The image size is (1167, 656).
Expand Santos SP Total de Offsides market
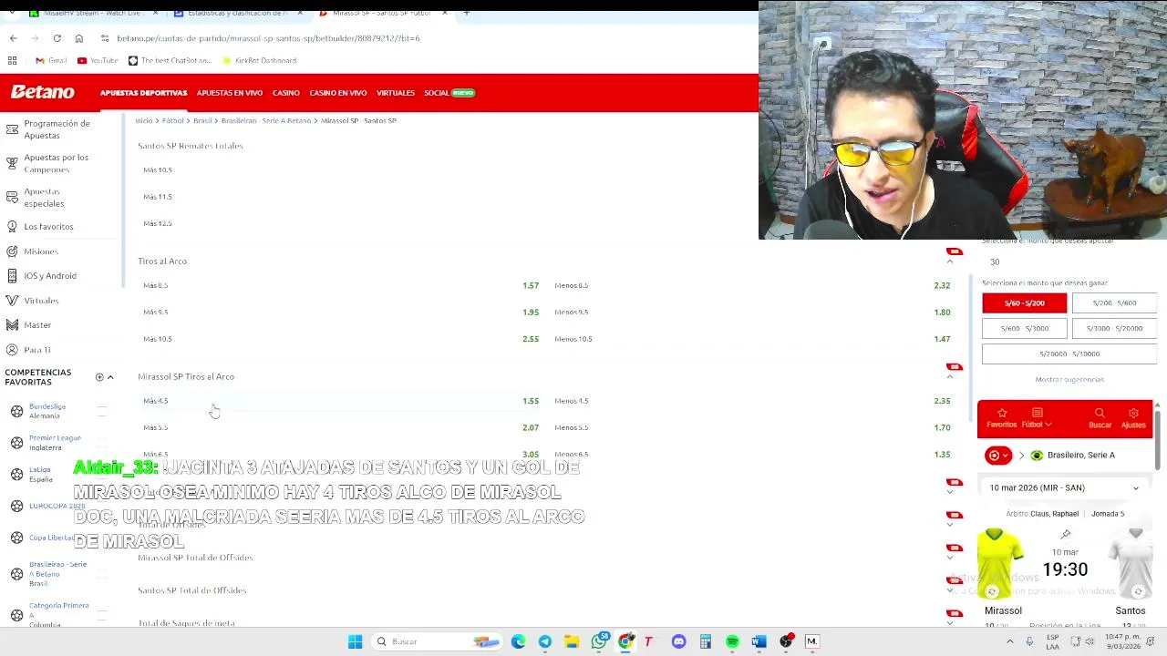pyautogui.click(x=949, y=590)
